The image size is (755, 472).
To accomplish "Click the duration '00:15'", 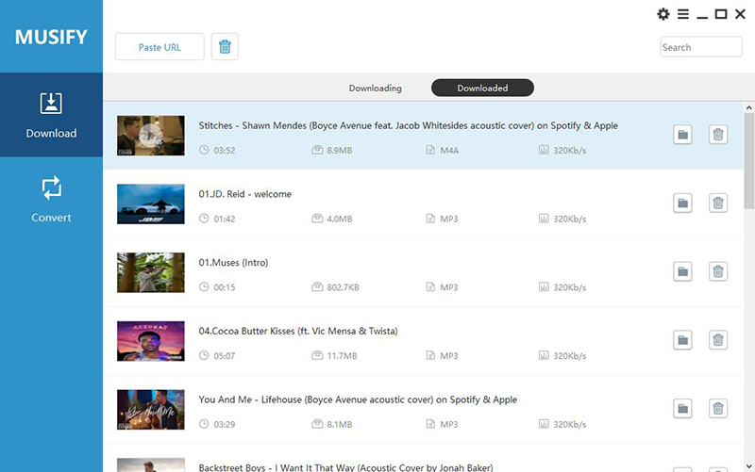I will (x=225, y=287).
